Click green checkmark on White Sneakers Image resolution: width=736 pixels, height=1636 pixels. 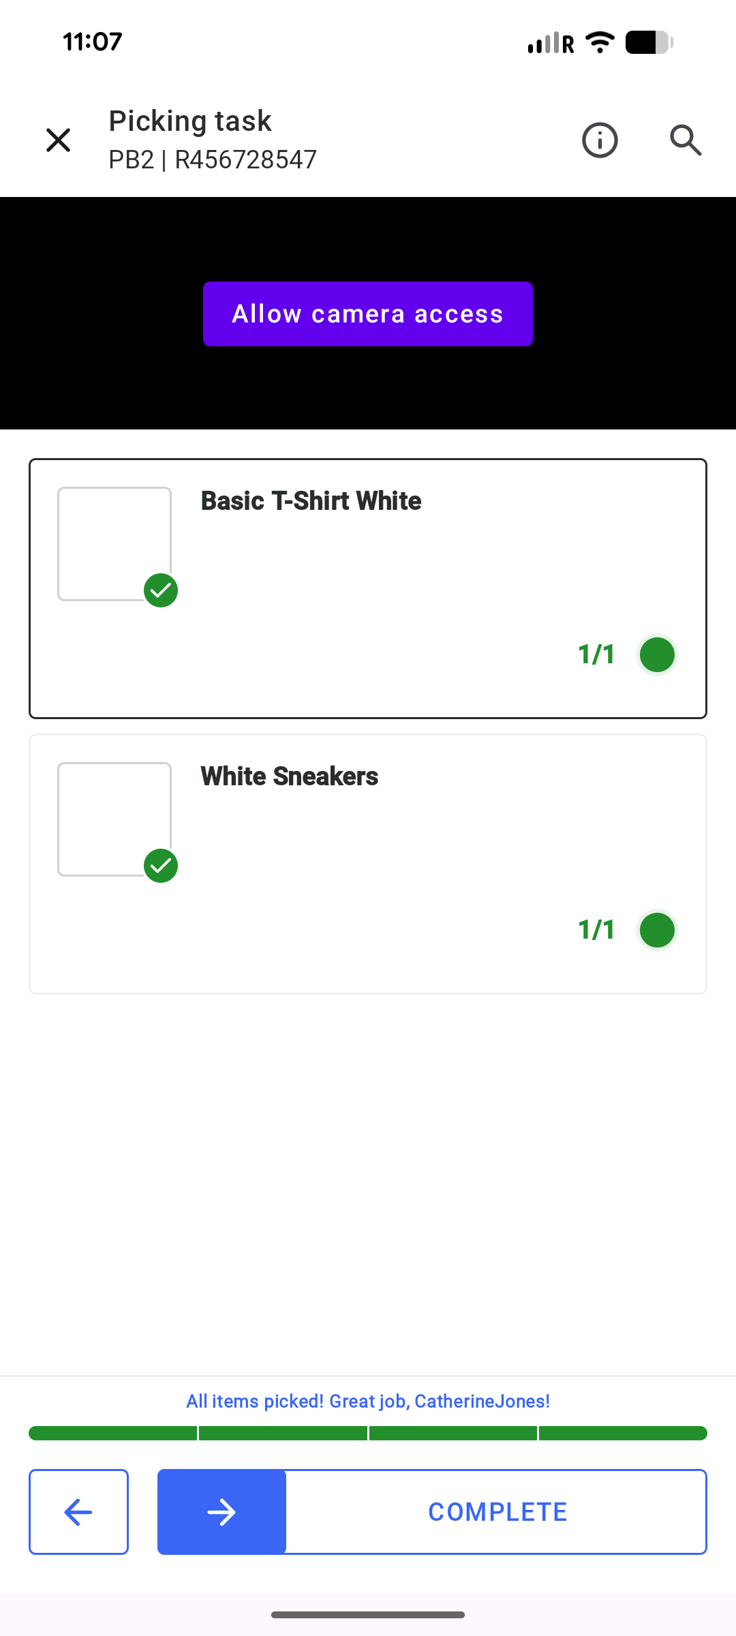[x=161, y=866]
